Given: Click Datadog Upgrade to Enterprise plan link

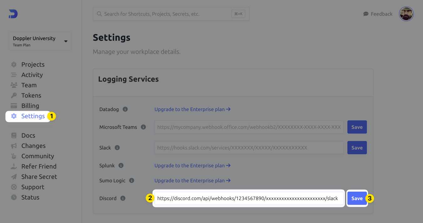Looking at the screenshot, I should point(192,109).
